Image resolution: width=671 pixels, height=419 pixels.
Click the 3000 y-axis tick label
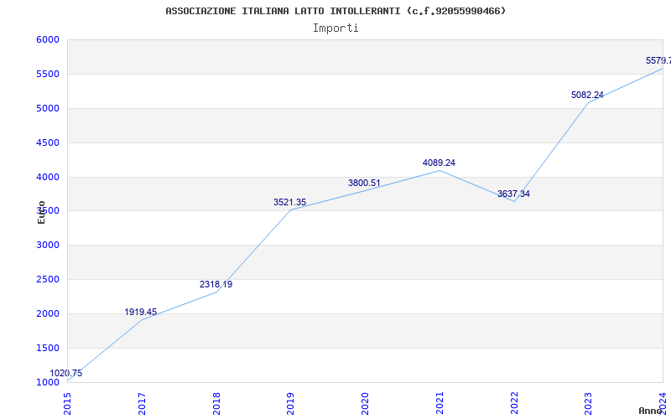(x=48, y=245)
